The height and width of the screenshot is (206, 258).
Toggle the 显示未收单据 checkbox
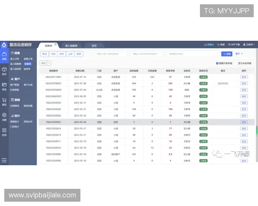(x=239, y=63)
